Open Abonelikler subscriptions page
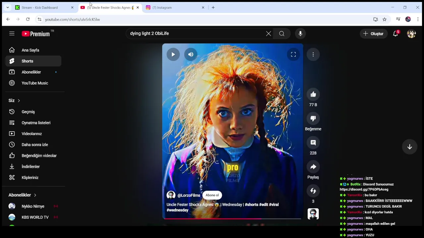 pyautogui.click(x=33, y=72)
